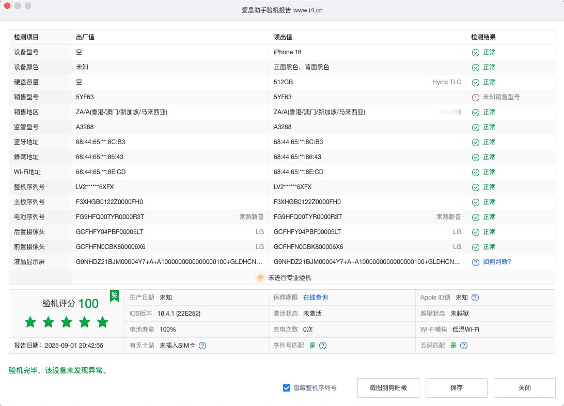
Task: Click 截图到剪贴板 button
Action: (x=388, y=387)
